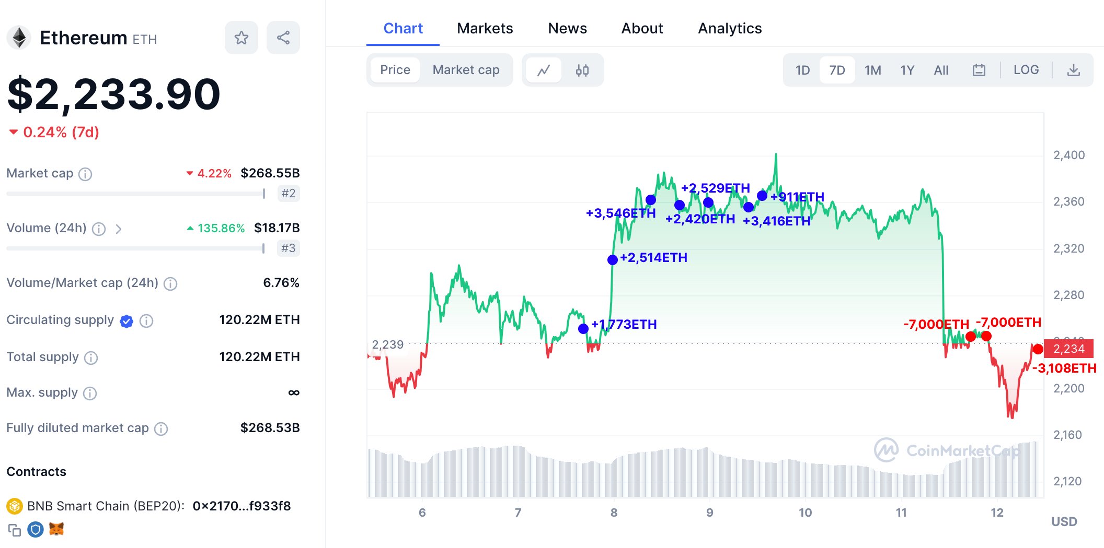
Task: Open Total supply info icon
Action: pyautogui.click(x=91, y=358)
